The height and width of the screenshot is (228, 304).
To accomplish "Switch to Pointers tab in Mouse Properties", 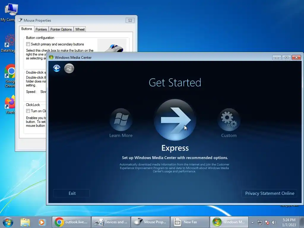I will (41, 29).
